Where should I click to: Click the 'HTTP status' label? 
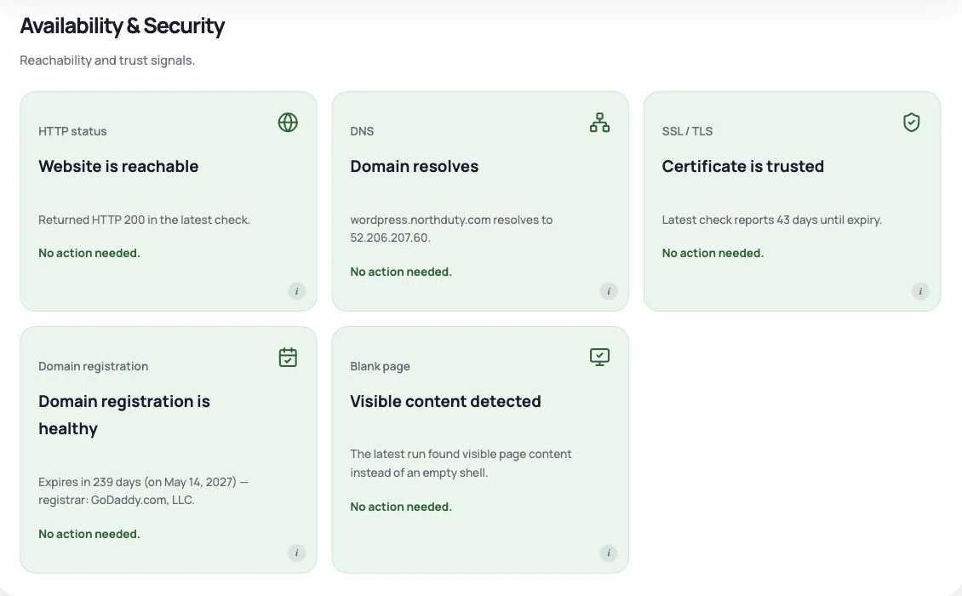[x=72, y=131]
